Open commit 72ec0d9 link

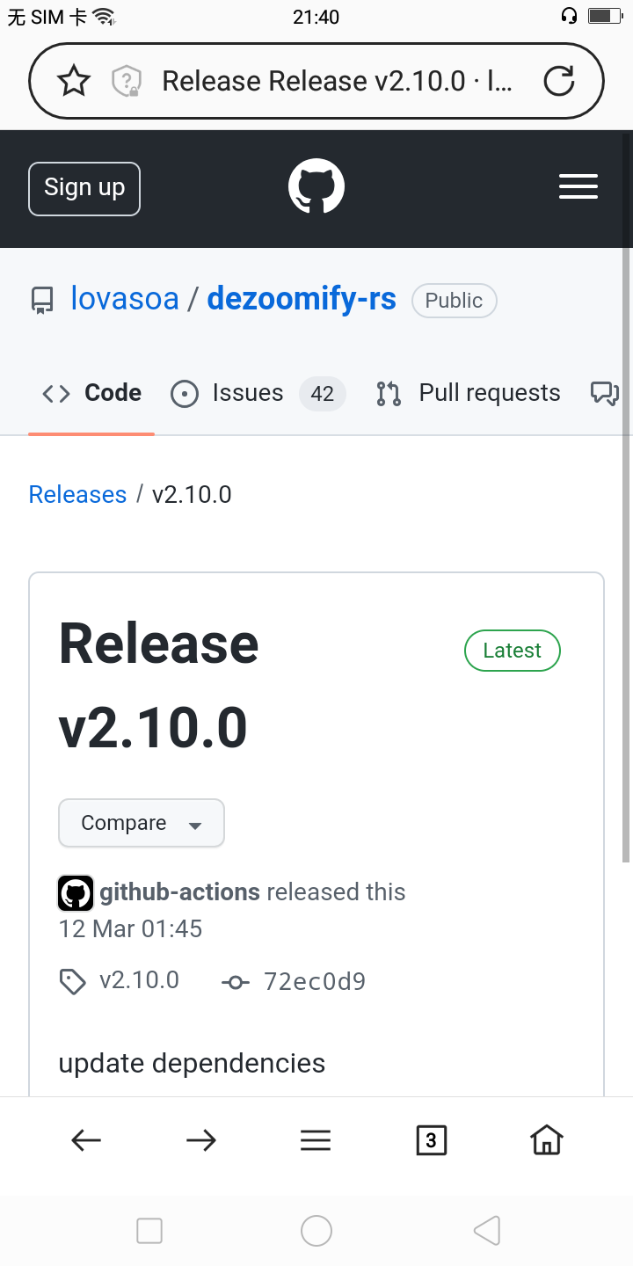tap(314, 981)
